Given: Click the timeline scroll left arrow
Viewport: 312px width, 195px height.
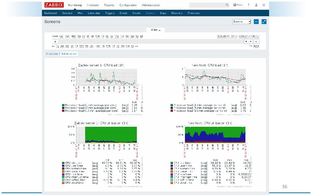Looking at the screenshot, I should coord(55,42).
